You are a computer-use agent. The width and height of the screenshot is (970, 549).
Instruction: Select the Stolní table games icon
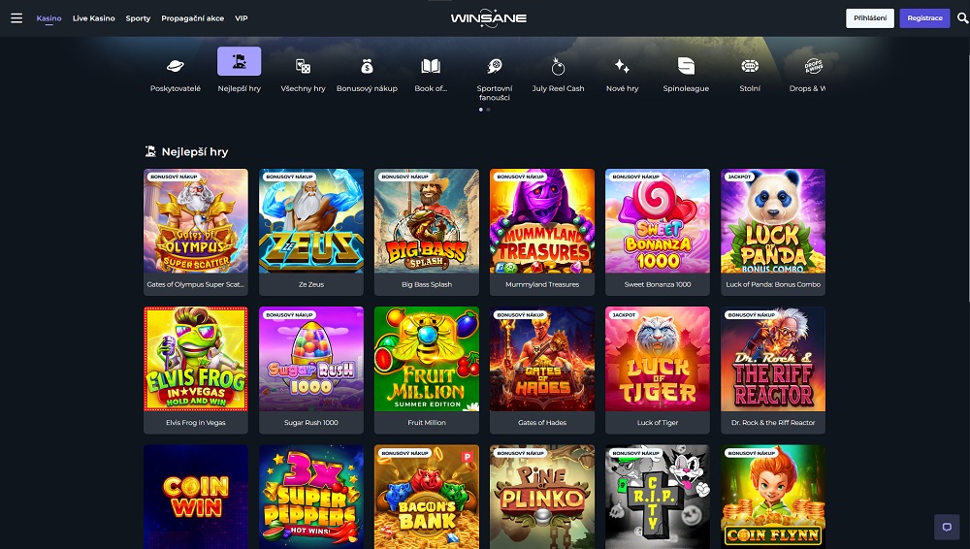[750, 66]
